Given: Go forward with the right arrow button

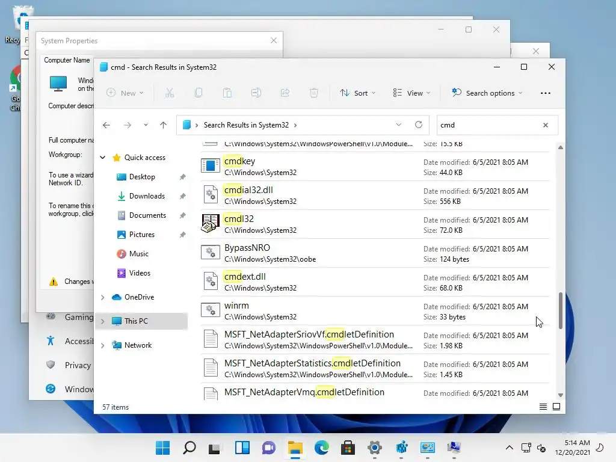Looking at the screenshot, I should (x=128, y=125).
